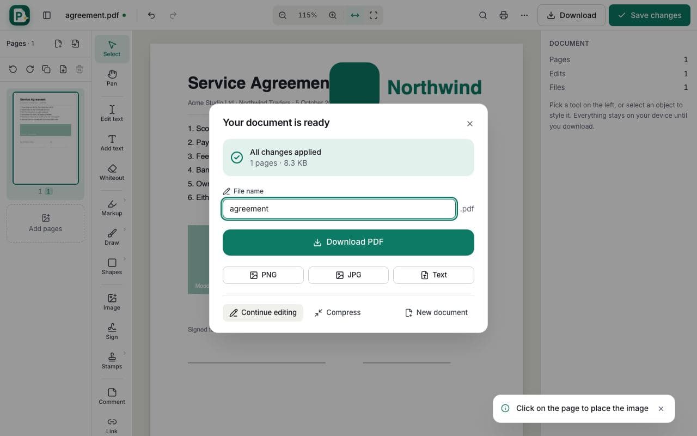This screenshot has height=436, width=697.
Task: Zoom out with the minus magnifier
Action: point(283,15)
